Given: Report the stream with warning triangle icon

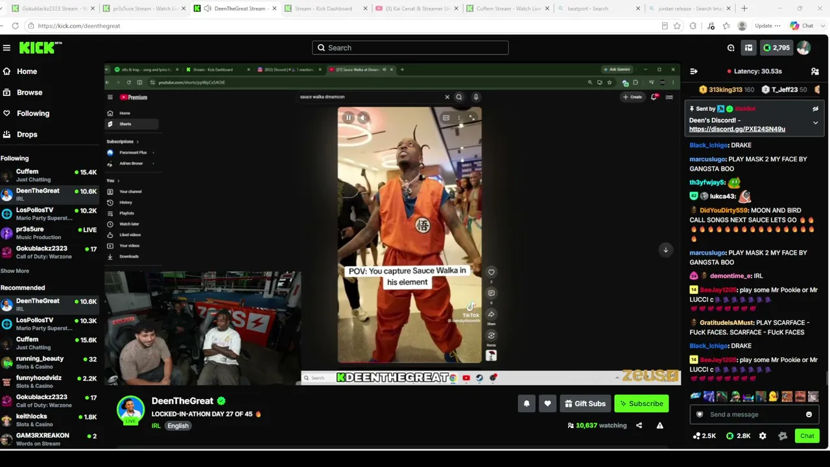Looking at the screenshot, I should [659, 425].
